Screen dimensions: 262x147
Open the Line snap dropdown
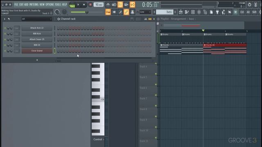pos(145,12)
